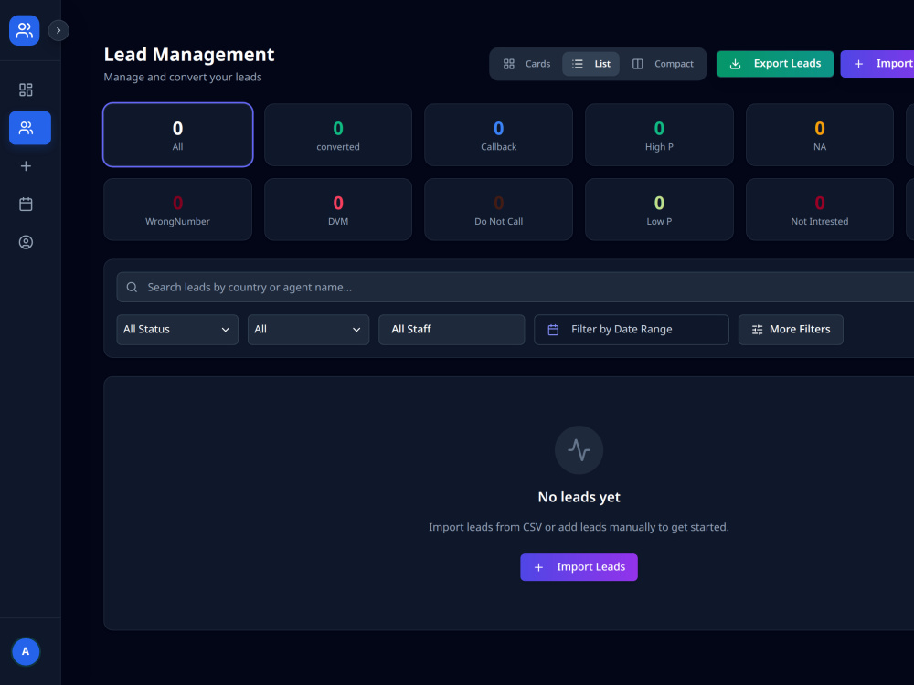Open the All Staff selector

pos(452,330)
